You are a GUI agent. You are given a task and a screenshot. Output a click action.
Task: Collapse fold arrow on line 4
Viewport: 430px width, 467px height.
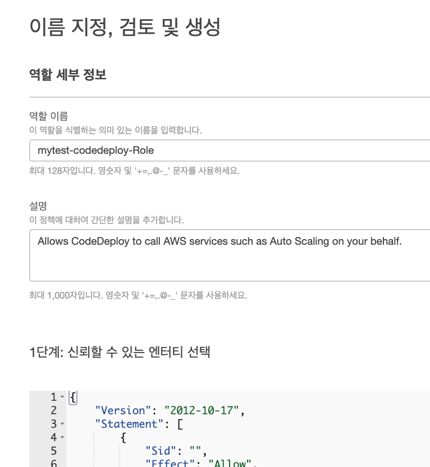point(62,437)
